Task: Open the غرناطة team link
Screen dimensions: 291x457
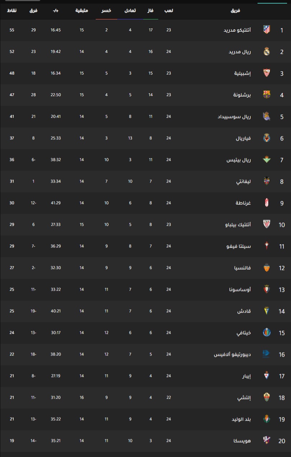Action: [243, 203]
